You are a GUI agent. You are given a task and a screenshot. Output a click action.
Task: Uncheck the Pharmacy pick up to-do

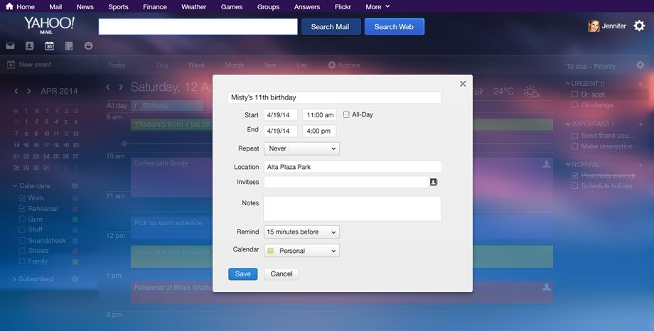coord(575,175)
